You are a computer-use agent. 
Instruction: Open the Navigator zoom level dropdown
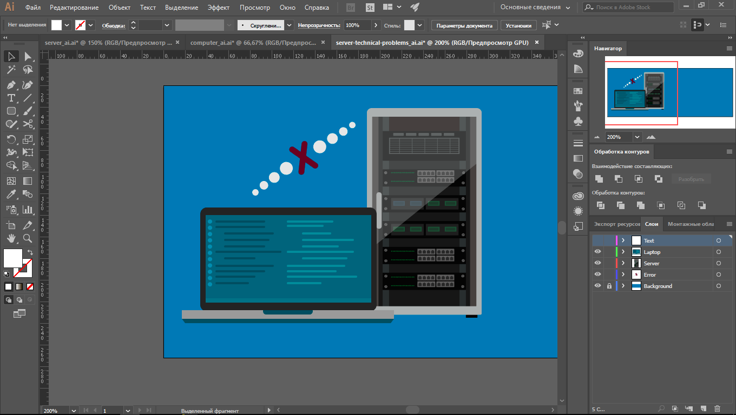tap(637, 137)
